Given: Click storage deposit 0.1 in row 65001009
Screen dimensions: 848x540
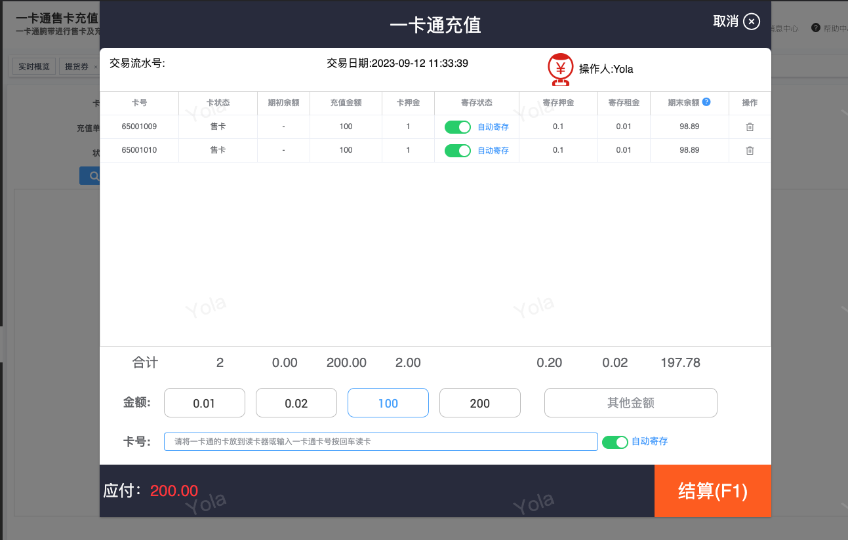Looking at the screenshot, I should point(558,126).
